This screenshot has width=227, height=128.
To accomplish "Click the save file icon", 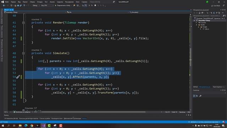I will 18,6.
